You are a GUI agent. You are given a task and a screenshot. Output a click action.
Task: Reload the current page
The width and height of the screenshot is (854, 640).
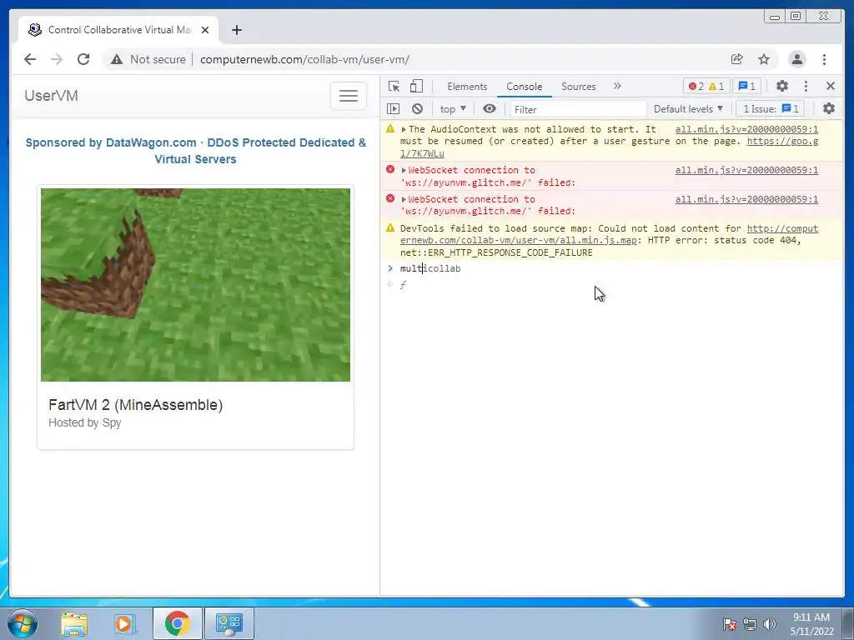[x=83, y=59]
